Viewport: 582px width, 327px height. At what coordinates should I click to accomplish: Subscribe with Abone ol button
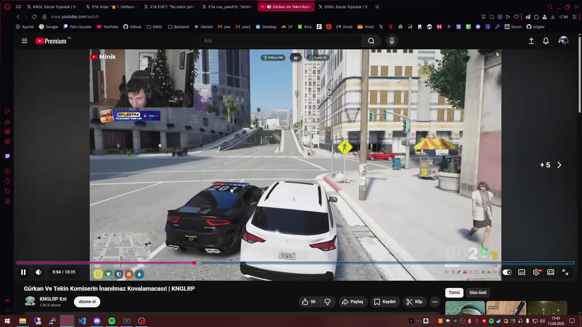pos(87,302)
